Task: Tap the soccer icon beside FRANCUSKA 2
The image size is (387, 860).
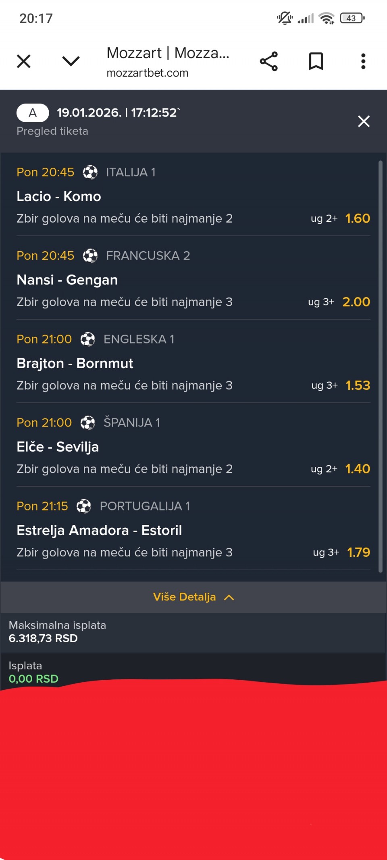Action: (x=90, y=256)
